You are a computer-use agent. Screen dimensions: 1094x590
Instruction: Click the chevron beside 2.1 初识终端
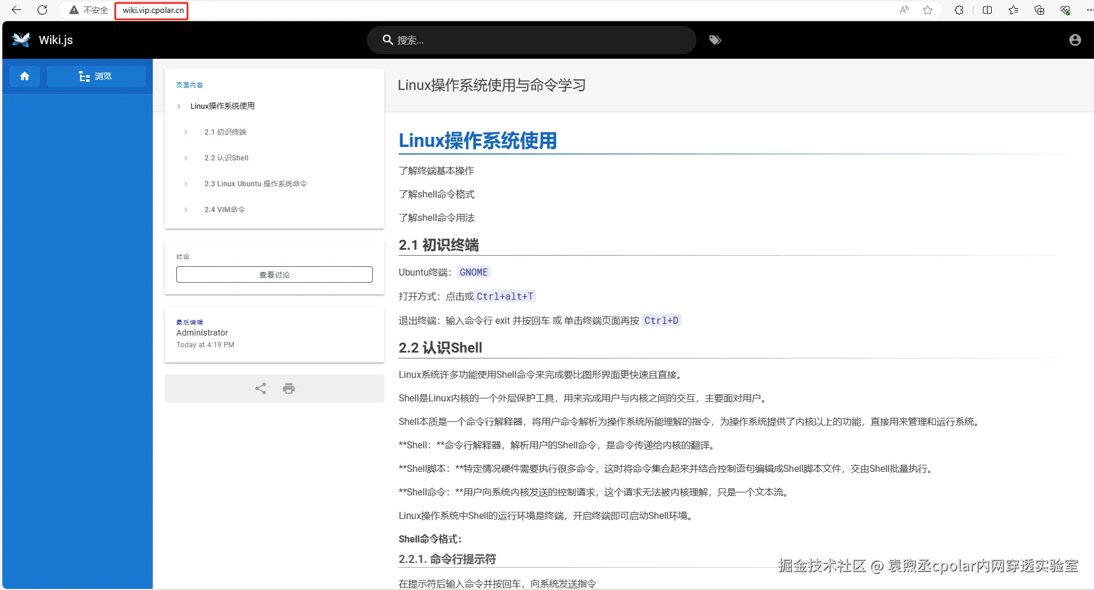(x=186, y=132)
